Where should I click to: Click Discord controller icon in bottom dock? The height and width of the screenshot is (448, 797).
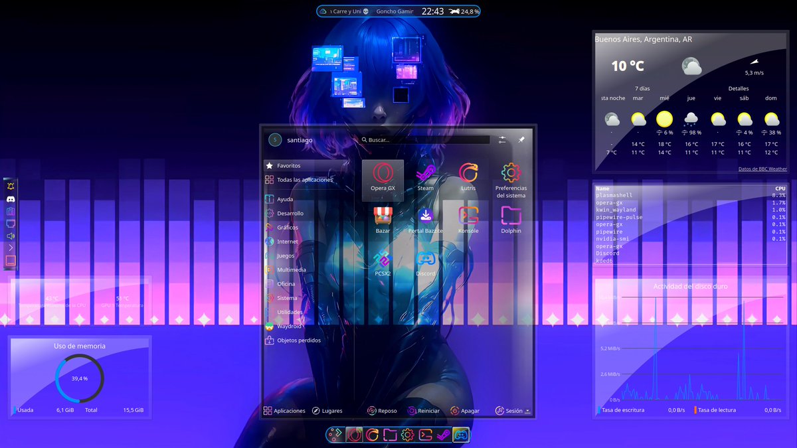pyautogui.click(x=461, y=435)
